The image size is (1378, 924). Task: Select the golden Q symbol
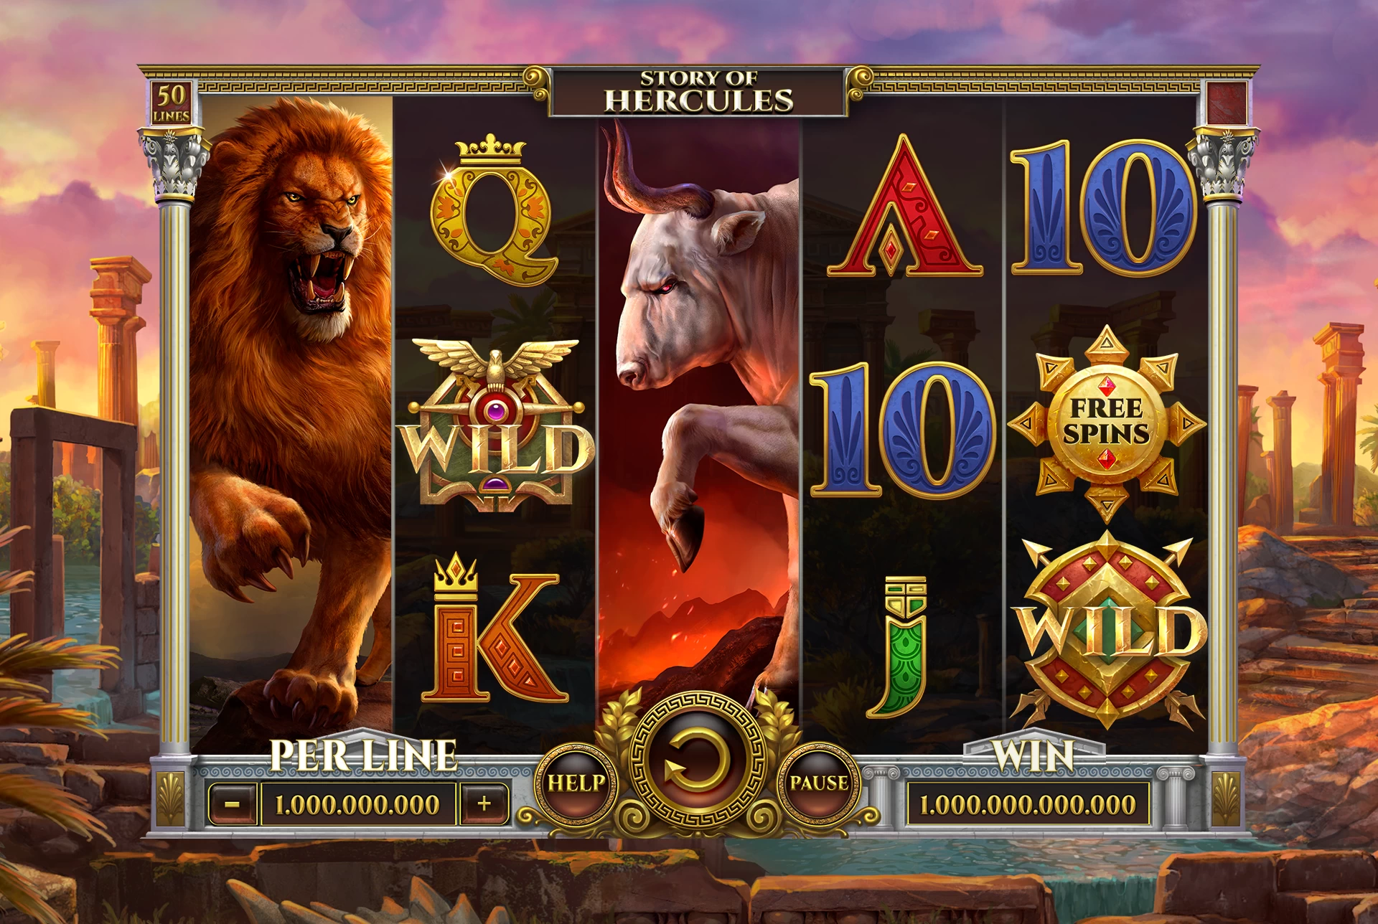493,209
